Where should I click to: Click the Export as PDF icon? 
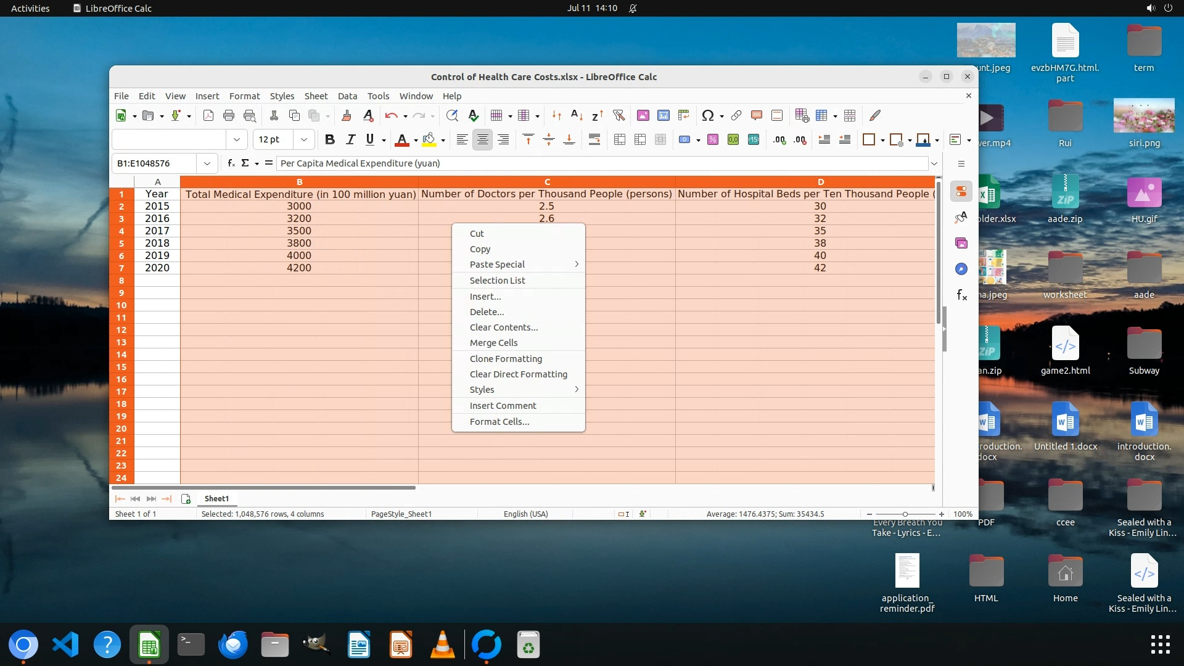pos(208,115)
